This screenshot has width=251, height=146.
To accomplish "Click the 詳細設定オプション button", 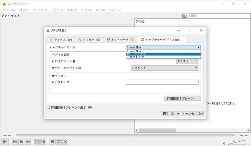I will (182, 98).
